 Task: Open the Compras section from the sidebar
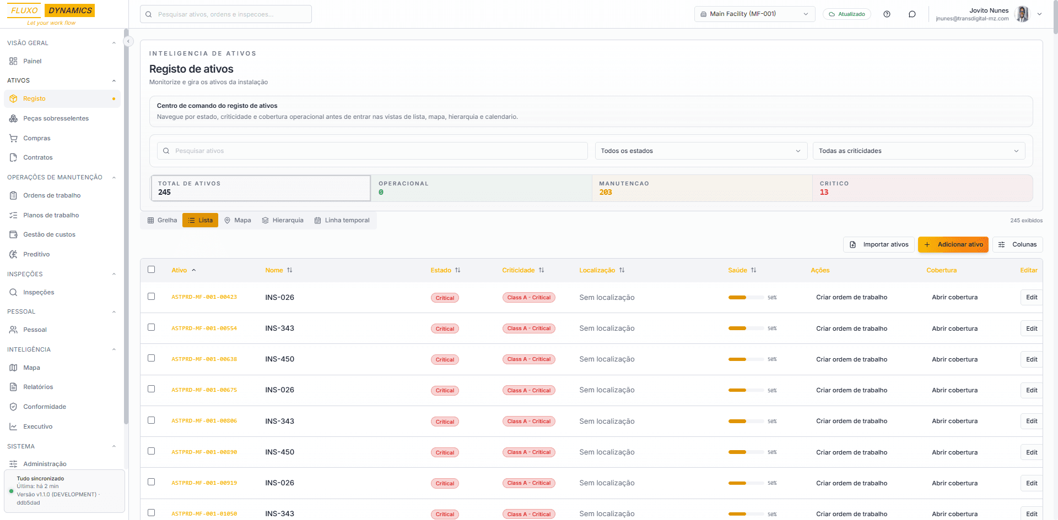[x=37, y=138]
